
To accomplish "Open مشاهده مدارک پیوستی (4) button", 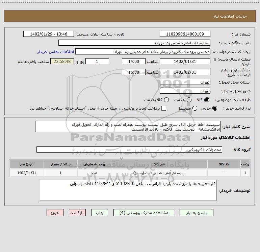I will click(144, 213).
